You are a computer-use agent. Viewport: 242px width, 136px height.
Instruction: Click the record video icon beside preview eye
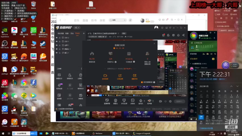160,101
